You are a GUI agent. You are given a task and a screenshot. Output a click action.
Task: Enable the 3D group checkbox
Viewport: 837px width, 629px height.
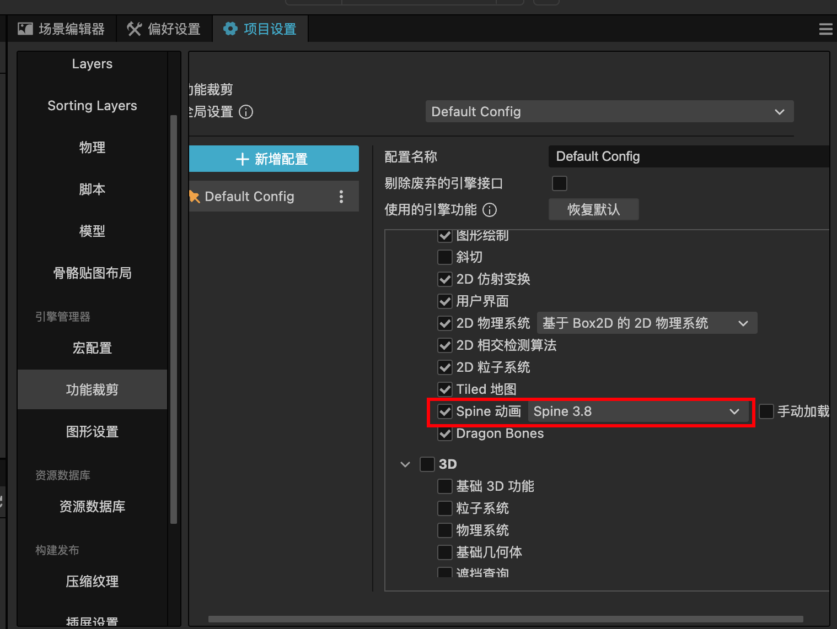tap(427, 464)
